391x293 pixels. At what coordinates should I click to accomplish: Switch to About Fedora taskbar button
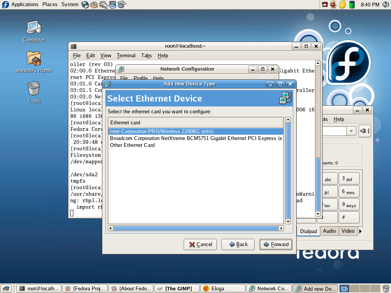pyautogui.click(x=131, y=288)
